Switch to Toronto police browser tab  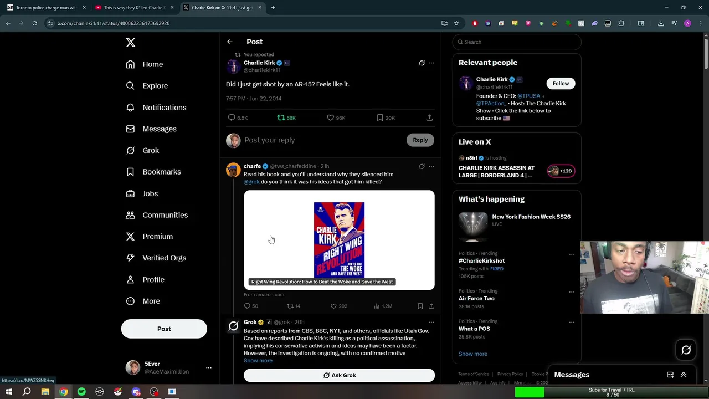pyautogui.click(x=45, y=8)
